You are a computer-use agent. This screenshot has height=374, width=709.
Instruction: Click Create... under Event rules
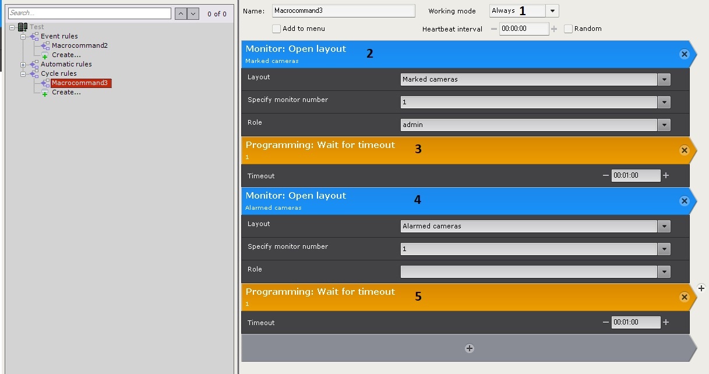point(66,55)
